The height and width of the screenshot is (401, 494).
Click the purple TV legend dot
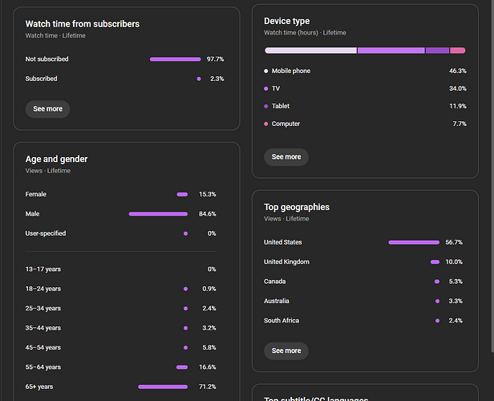click(x=266, y=89)
